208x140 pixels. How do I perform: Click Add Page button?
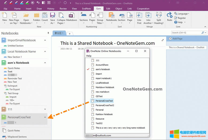(x=177, y=39)
